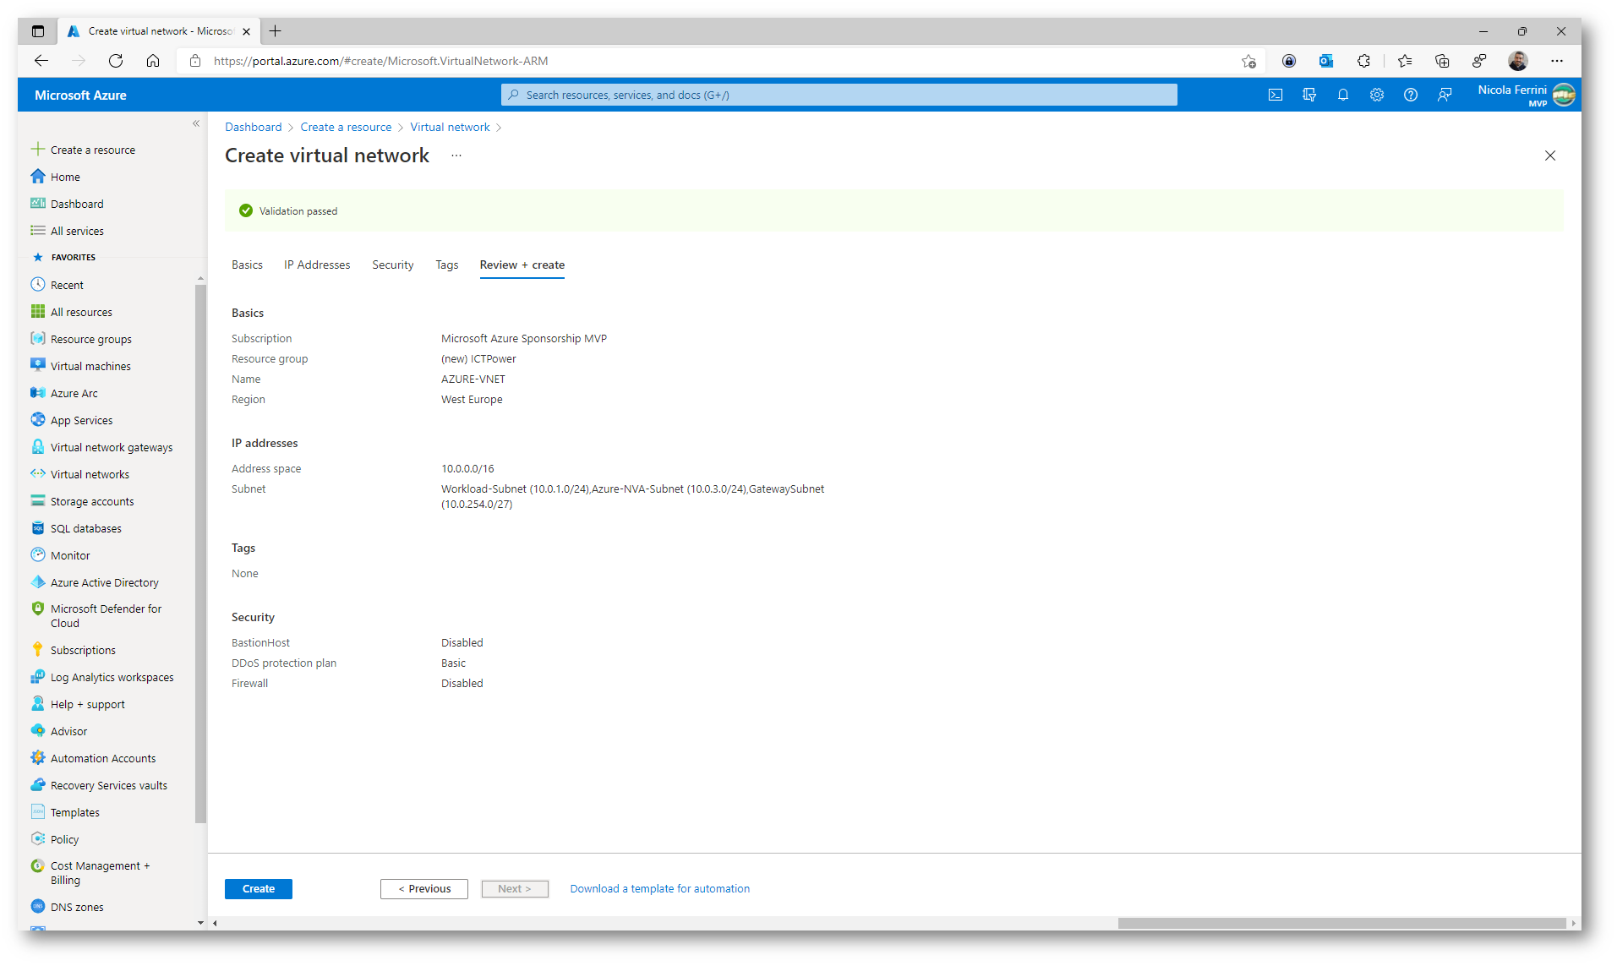1617x966 pixels.
Task: Click the All resources grid icon
Action: [37, 312]
